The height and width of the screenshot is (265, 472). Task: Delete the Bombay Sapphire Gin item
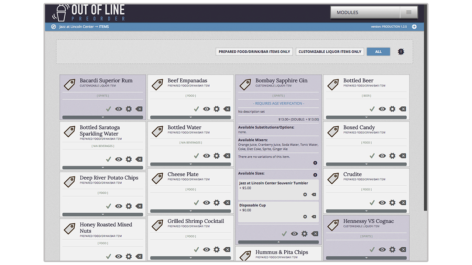point(315,234)
